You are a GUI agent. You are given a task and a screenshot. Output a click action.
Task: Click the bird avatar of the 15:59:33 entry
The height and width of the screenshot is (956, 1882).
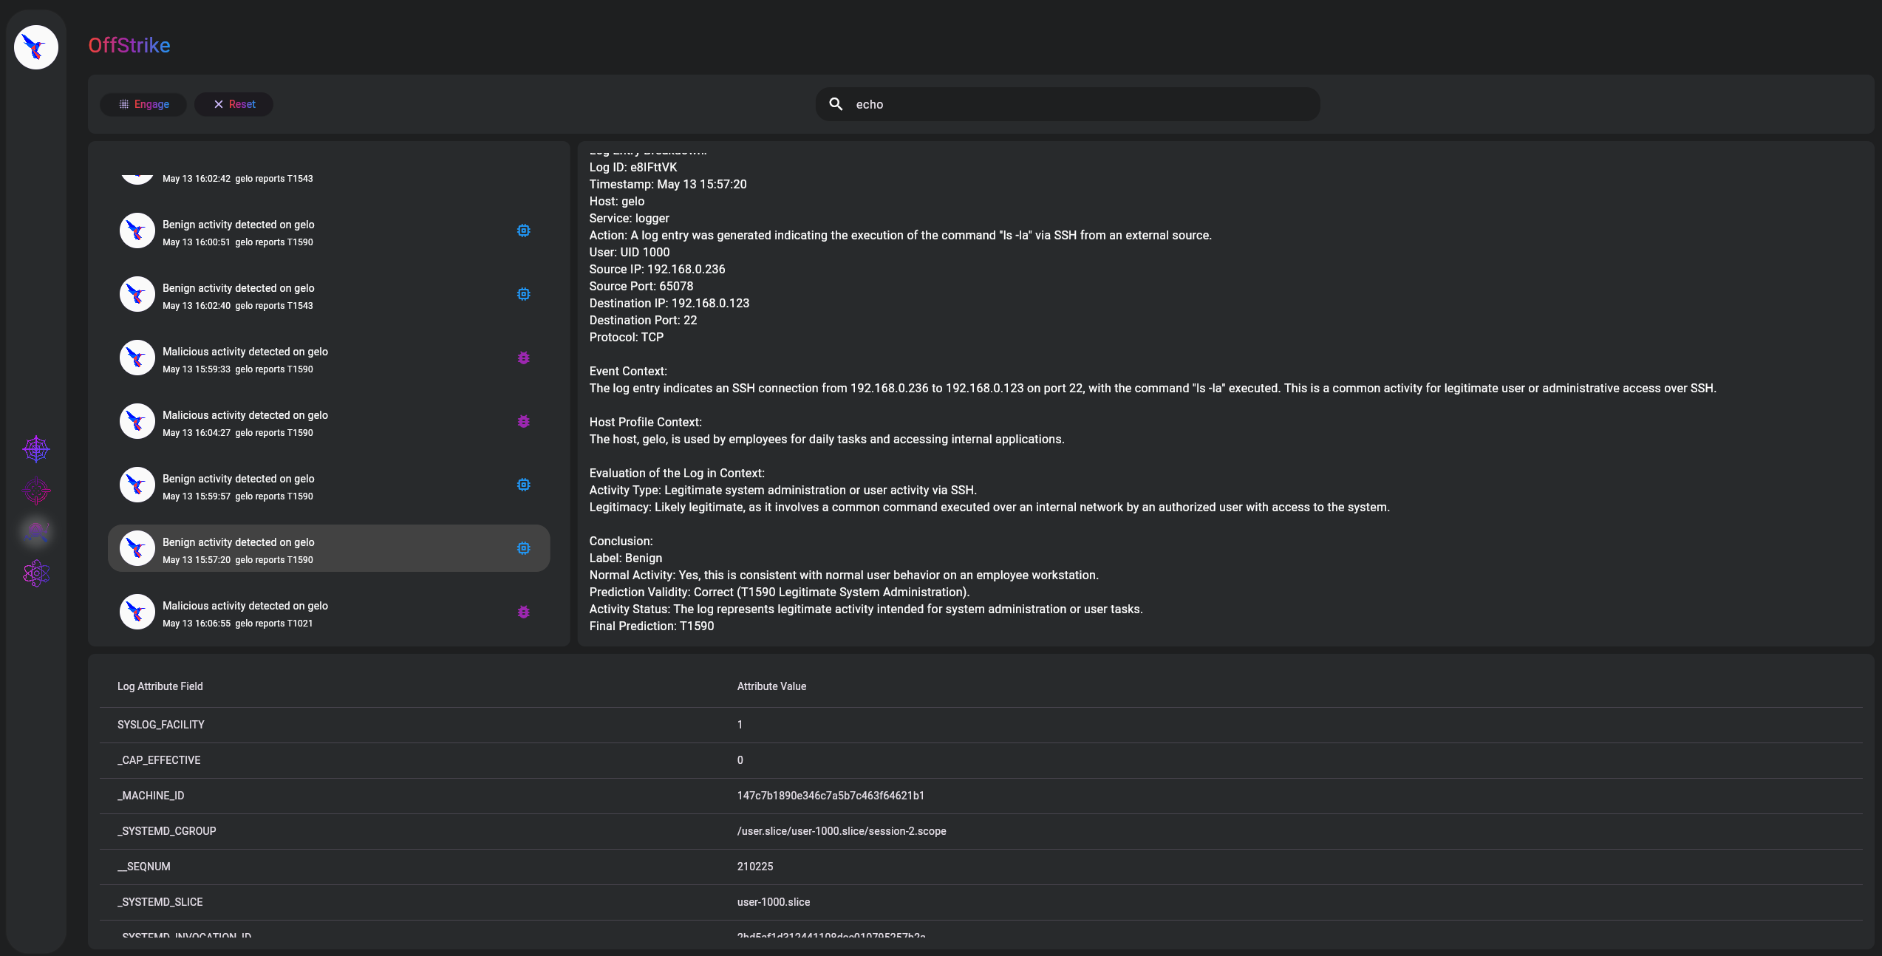pos(137,358)
